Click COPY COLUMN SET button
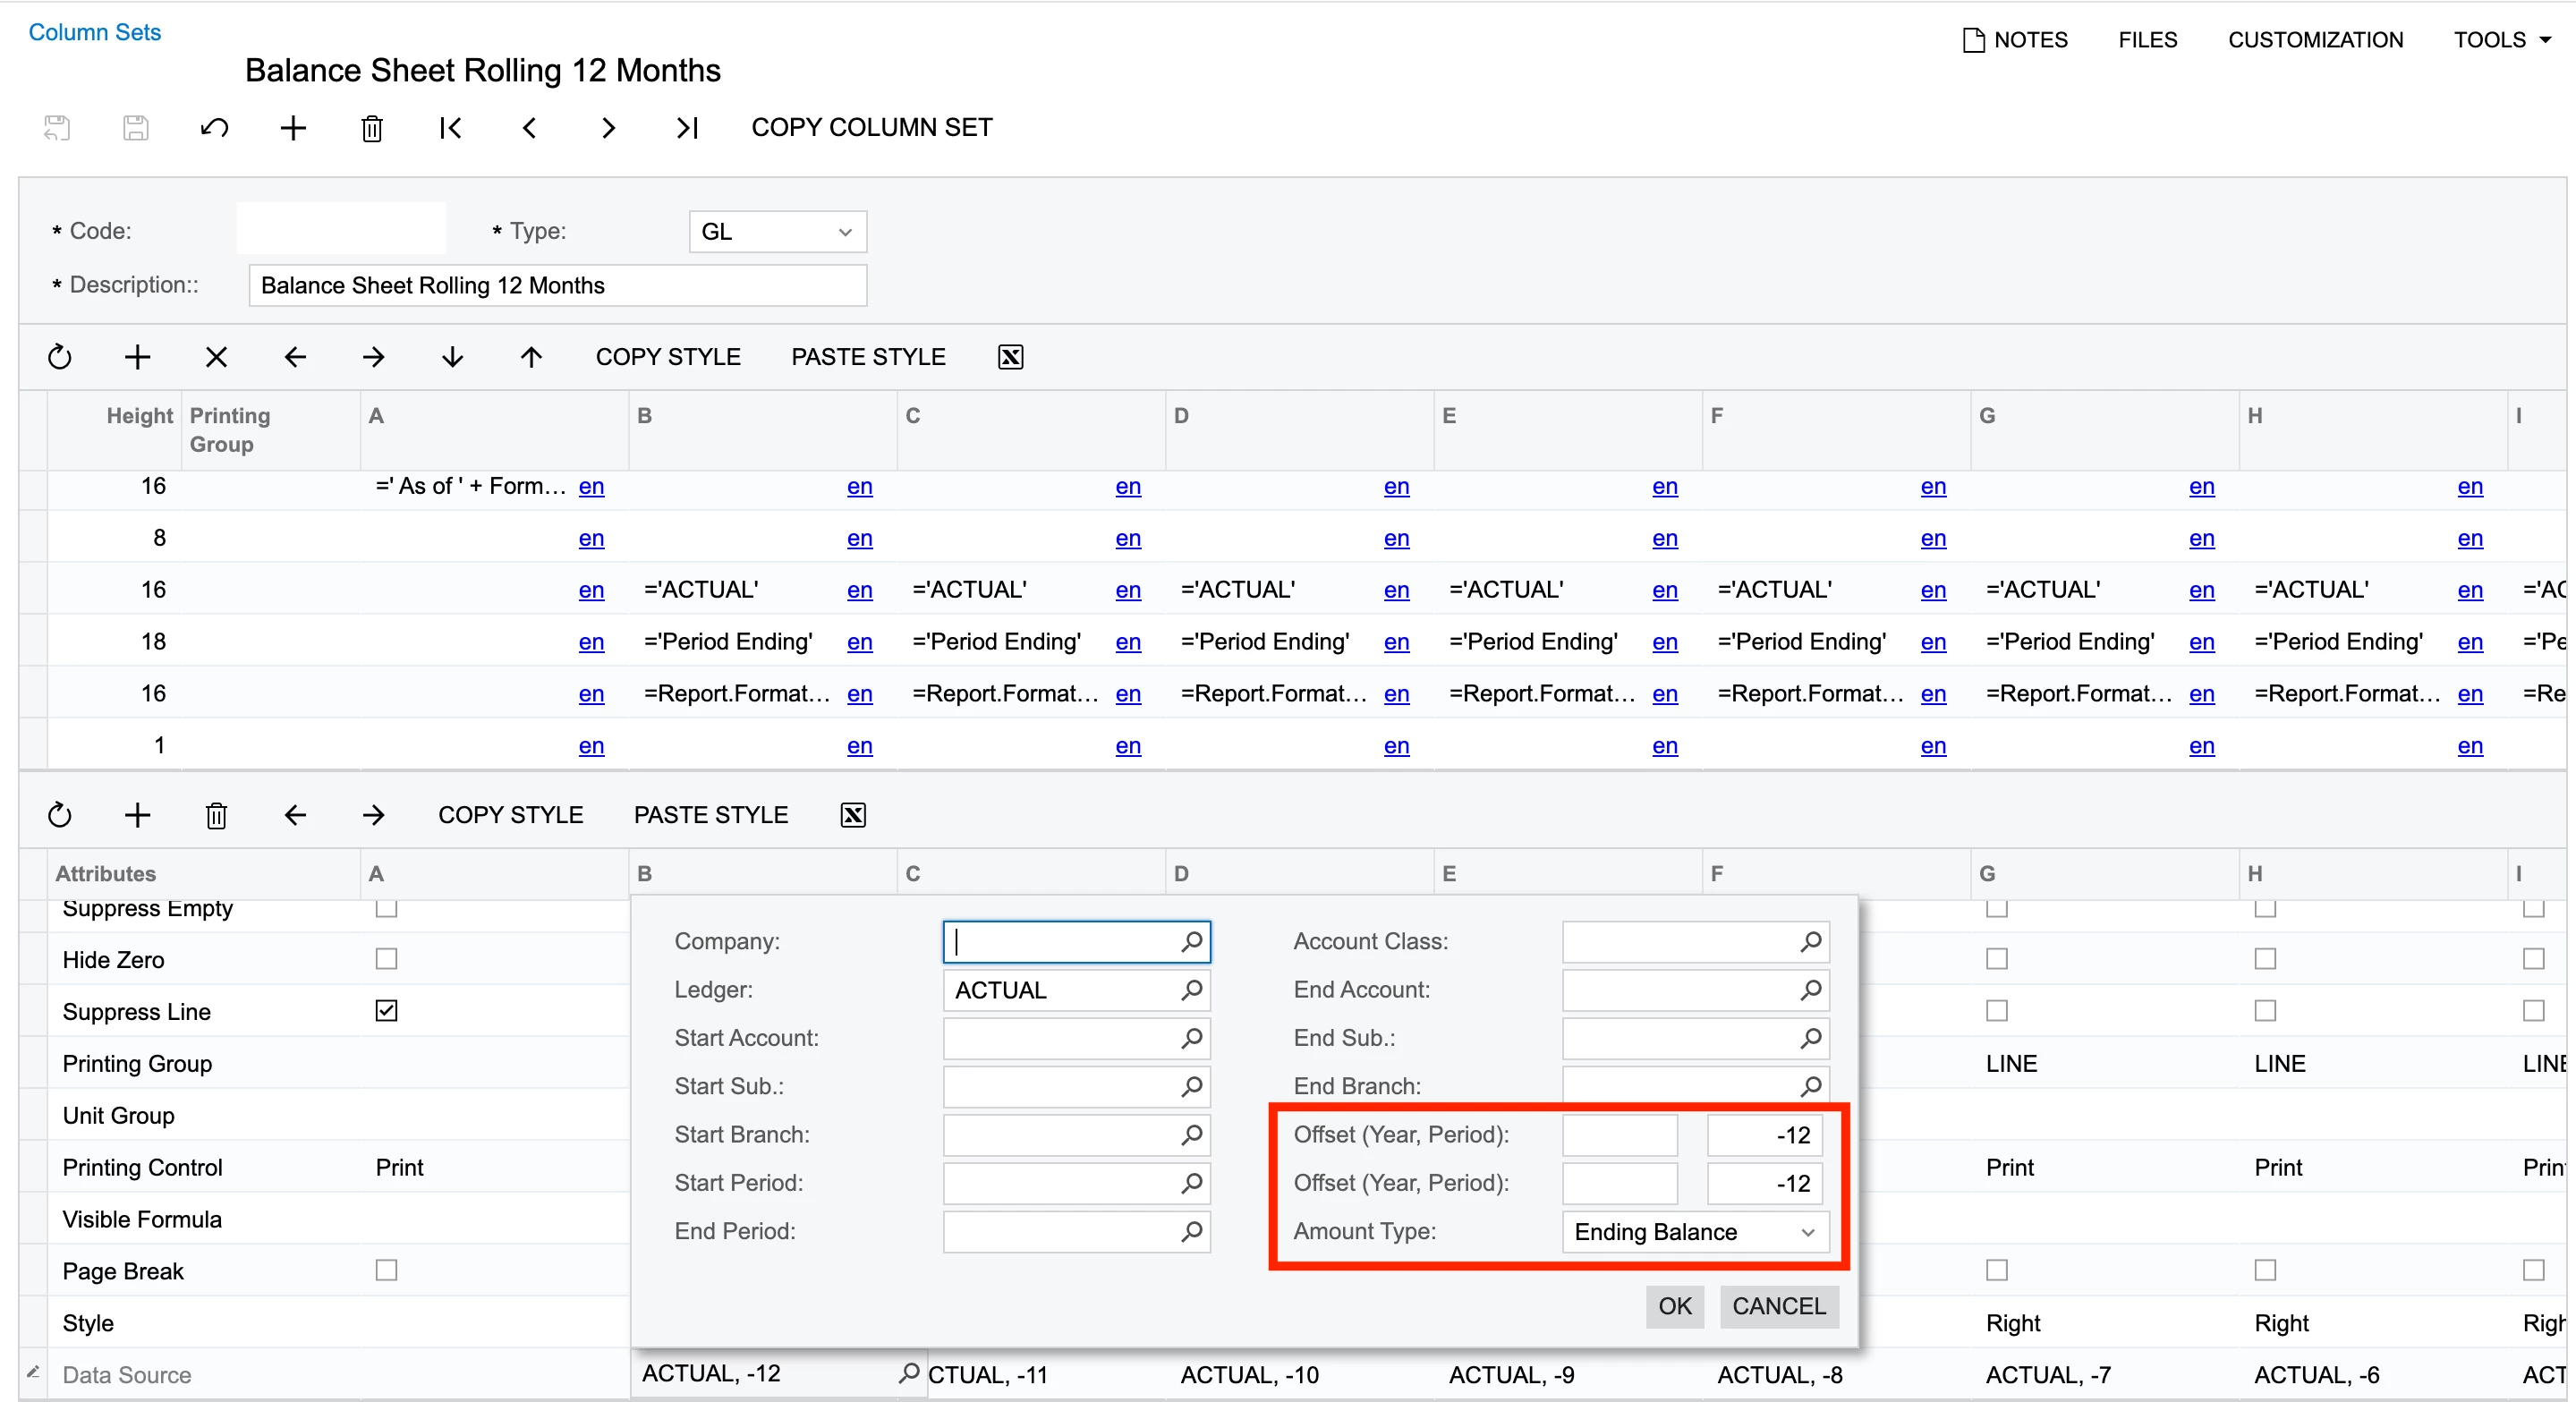The height and width of the screenshot is (1402, 2576). click(872, 128)
